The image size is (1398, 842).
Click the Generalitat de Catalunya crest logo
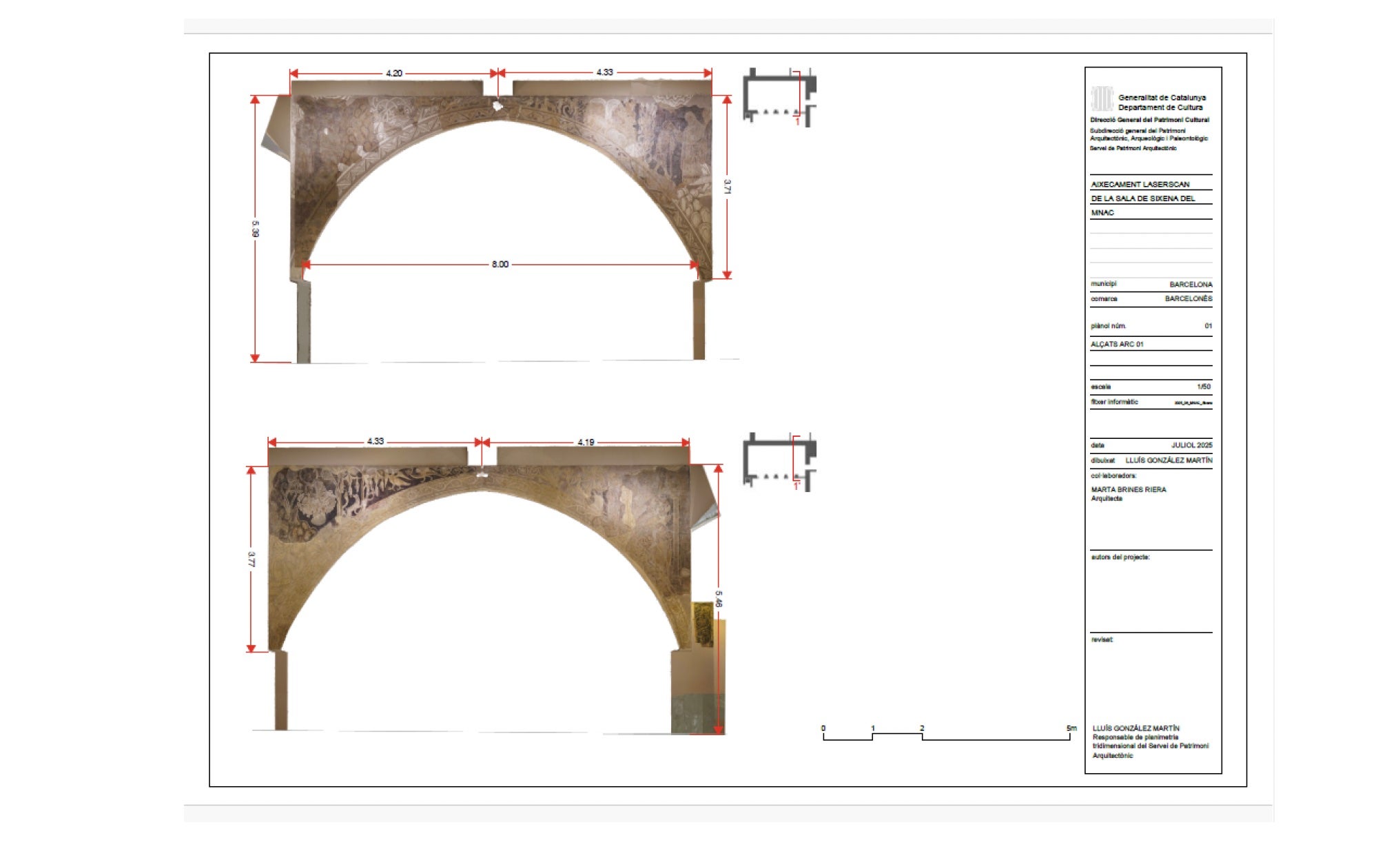pyautogui.click(x=1102, y=99)
